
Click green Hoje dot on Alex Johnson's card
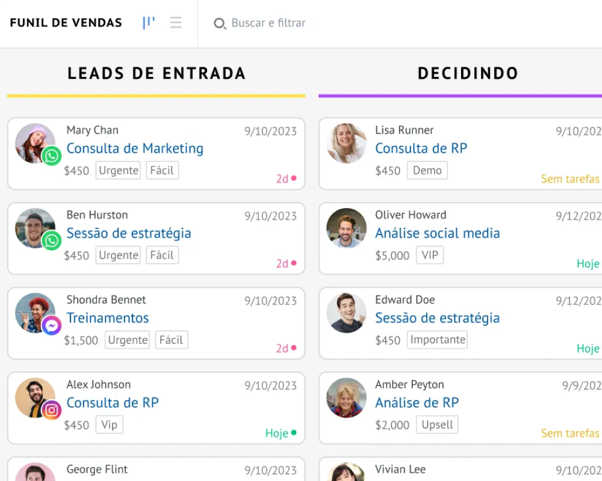(x=294, y=433)
